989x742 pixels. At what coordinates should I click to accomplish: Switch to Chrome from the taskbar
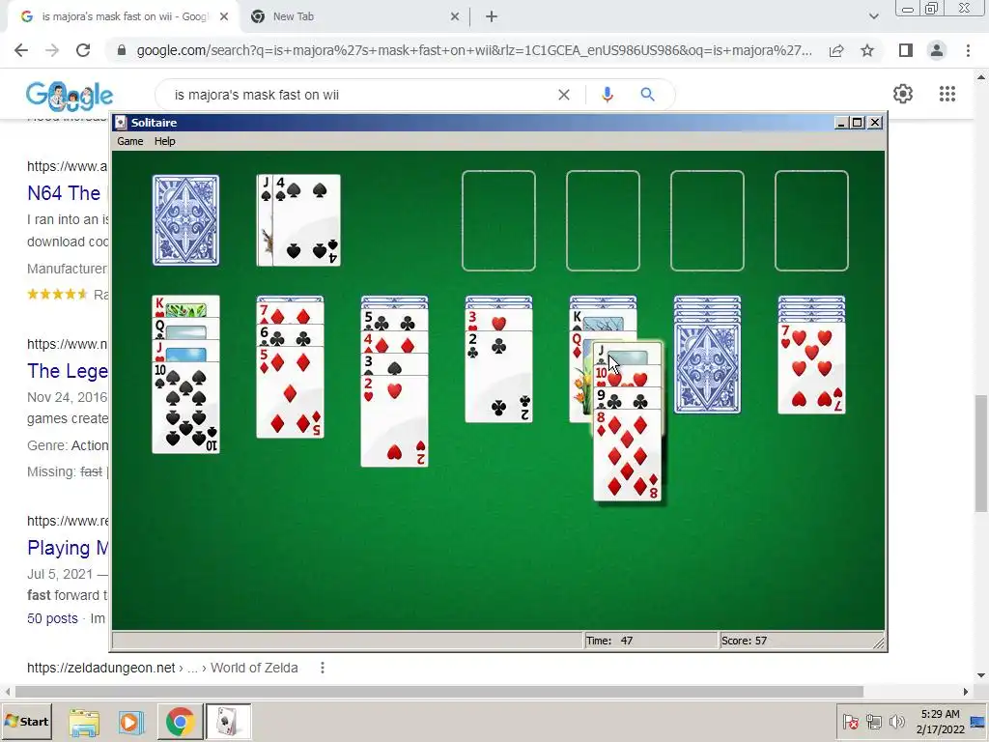coord(181,722)
